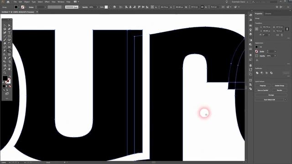Click the Isolate Group button

pyautogui.click(x=279, y=86)
